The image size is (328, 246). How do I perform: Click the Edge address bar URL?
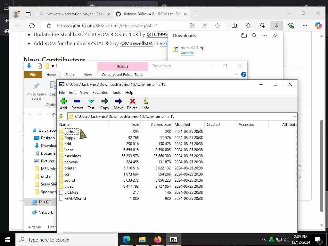pos(107,26)
